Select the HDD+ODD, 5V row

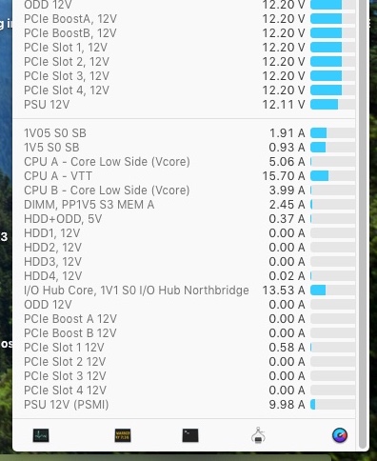[x=189, y=219]
